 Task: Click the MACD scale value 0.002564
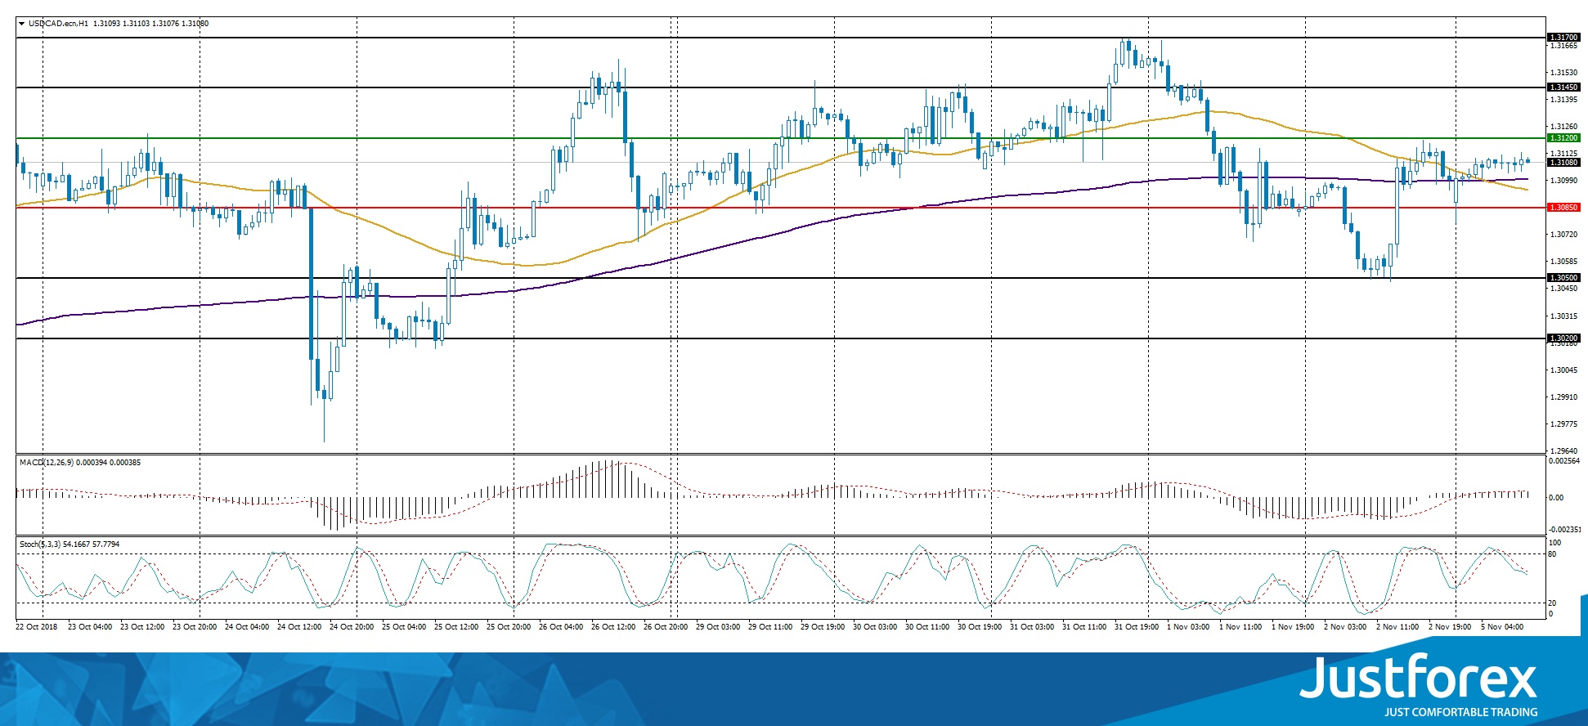pyautogui.click(x=1564, y=461)
